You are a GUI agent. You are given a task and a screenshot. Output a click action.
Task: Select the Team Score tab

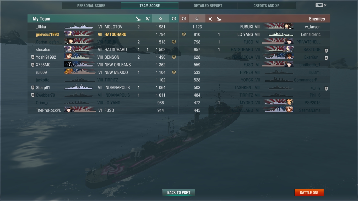click(x=150, y=5)
